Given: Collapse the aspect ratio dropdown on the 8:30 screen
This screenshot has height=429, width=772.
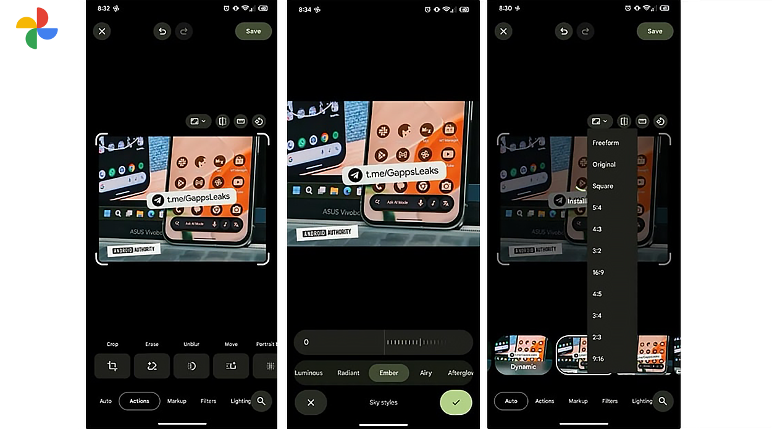Looking at the screenshot, I should pyautogui.click(x=600, y=122).
